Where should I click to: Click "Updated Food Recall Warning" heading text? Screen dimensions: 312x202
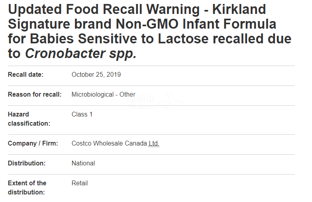tap(104, 10)
